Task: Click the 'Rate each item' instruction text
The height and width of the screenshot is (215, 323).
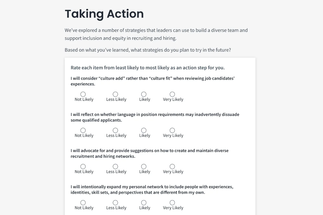Action: coord(148,68)
